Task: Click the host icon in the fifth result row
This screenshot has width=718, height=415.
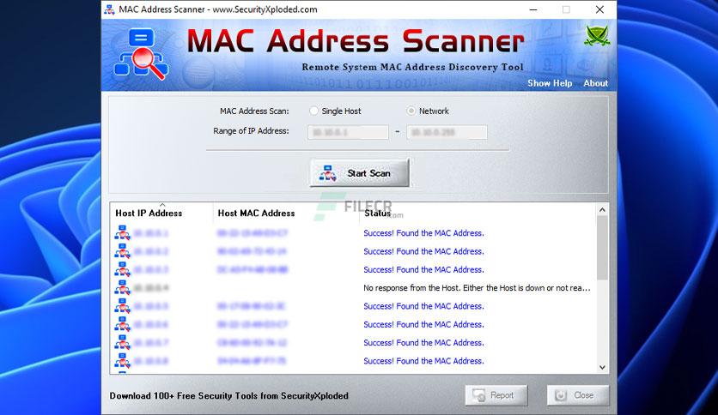Action: point(122,306)
